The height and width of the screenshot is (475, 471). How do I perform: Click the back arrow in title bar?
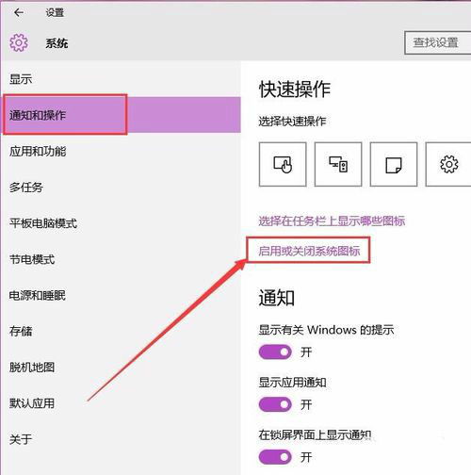click(19, 12)
